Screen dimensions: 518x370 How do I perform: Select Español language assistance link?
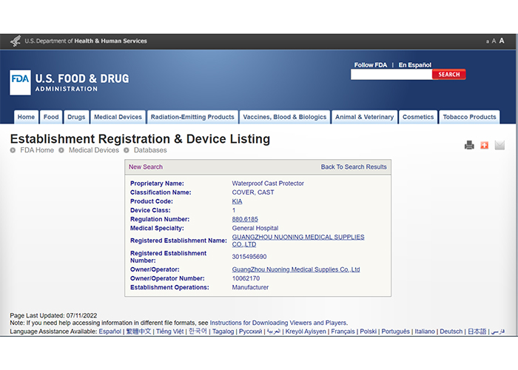(x=110, y=332)
